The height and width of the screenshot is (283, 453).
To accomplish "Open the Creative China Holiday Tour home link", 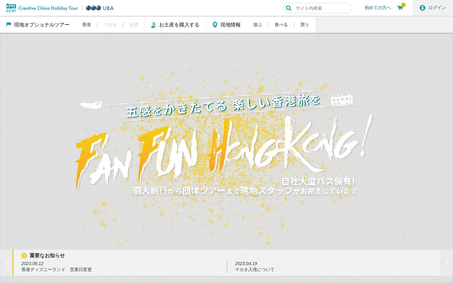I will tap(48, 8).
